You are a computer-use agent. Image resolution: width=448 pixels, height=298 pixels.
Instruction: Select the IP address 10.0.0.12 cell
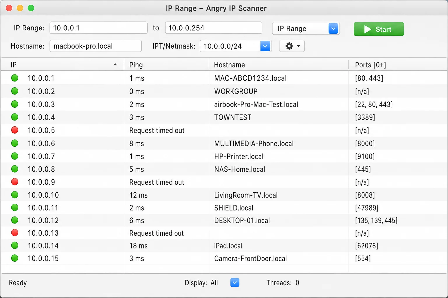tap(43, 221)
